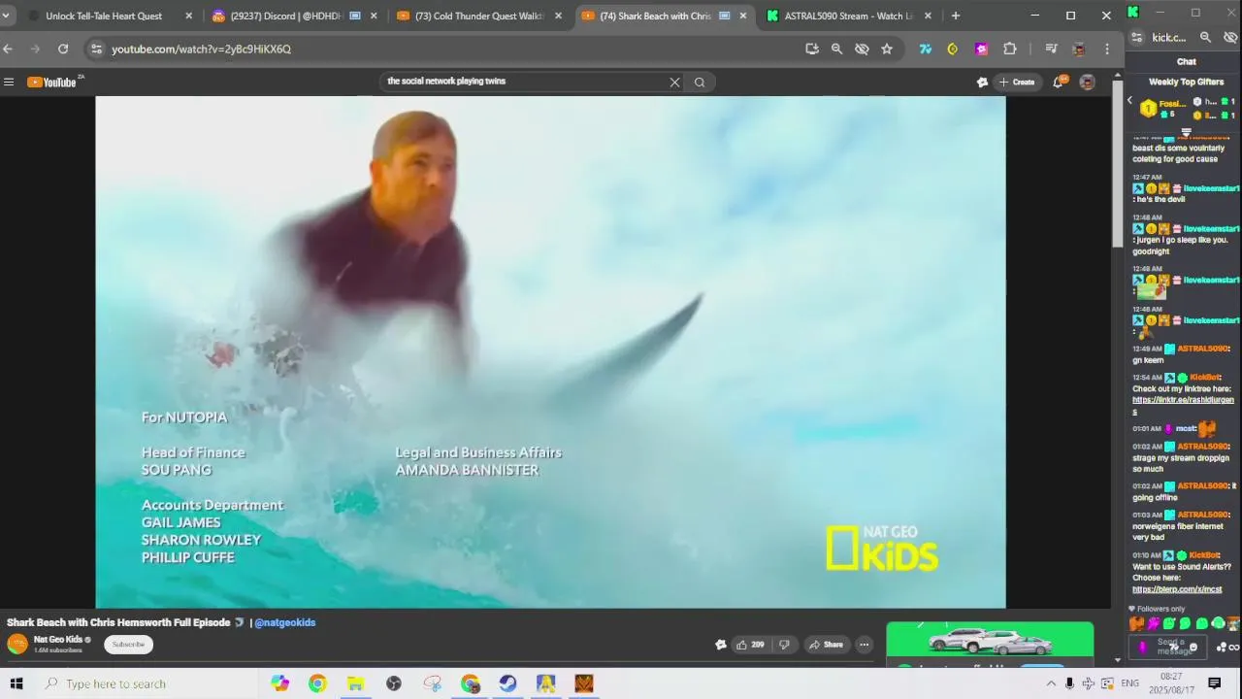This screenshot has width=1242, height=699.
Task: Click the Shark Beach video player
Action: coord(550,351)
